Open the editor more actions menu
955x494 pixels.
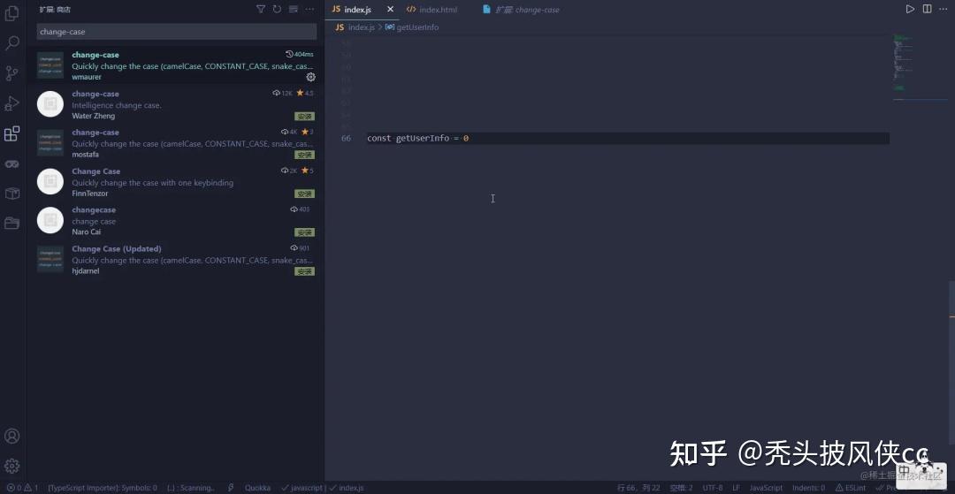[944, 9]
